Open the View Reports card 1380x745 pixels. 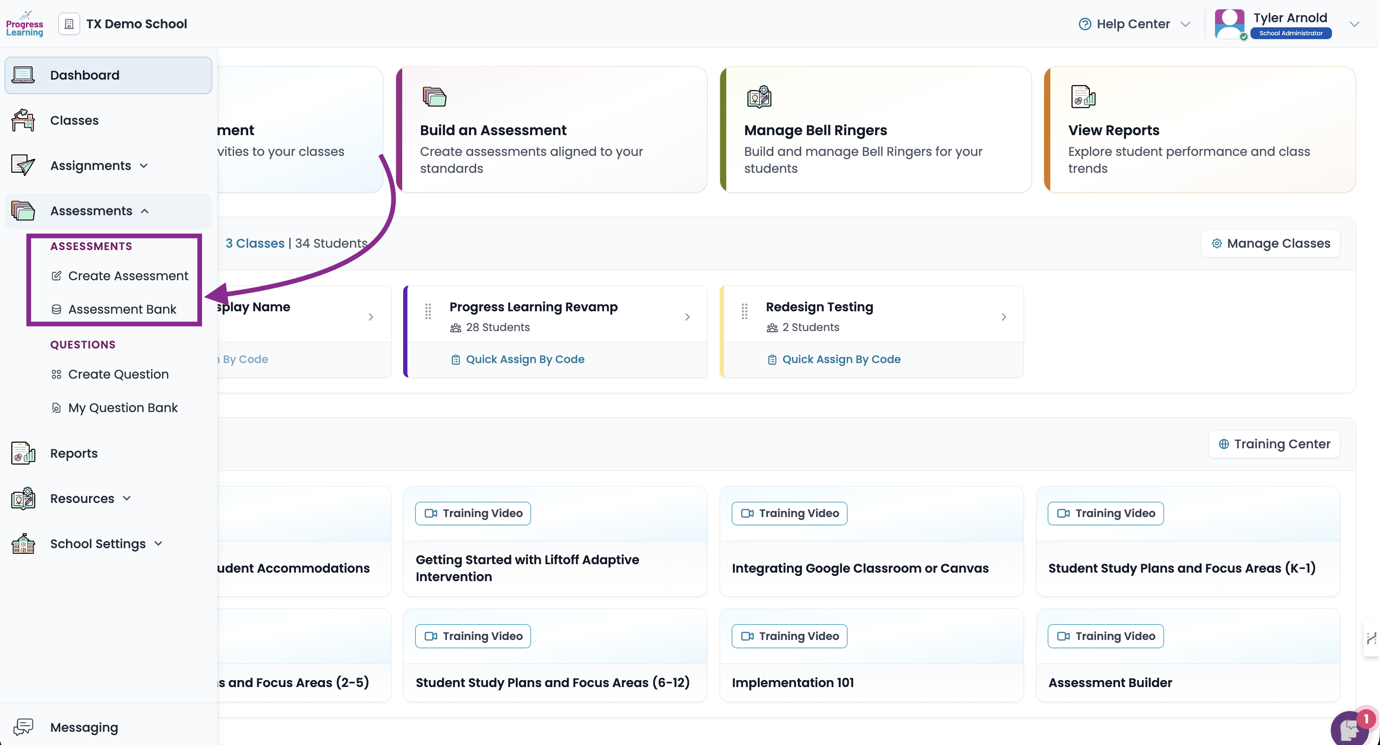tap(1200, 130)
